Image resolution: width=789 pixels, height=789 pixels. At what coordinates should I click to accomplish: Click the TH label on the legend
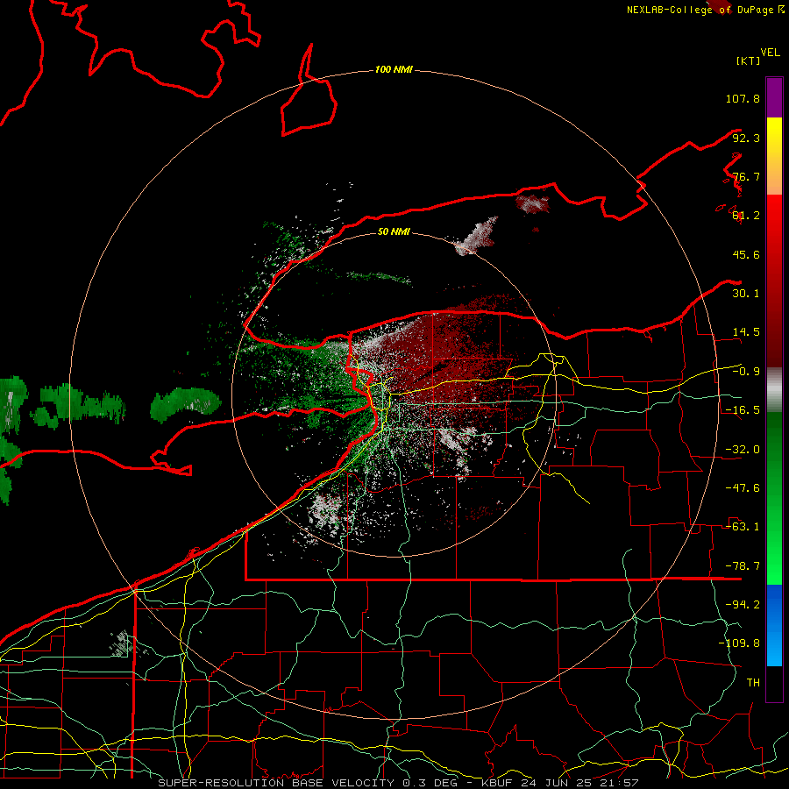pyautogui.click(x=753, y=682)
